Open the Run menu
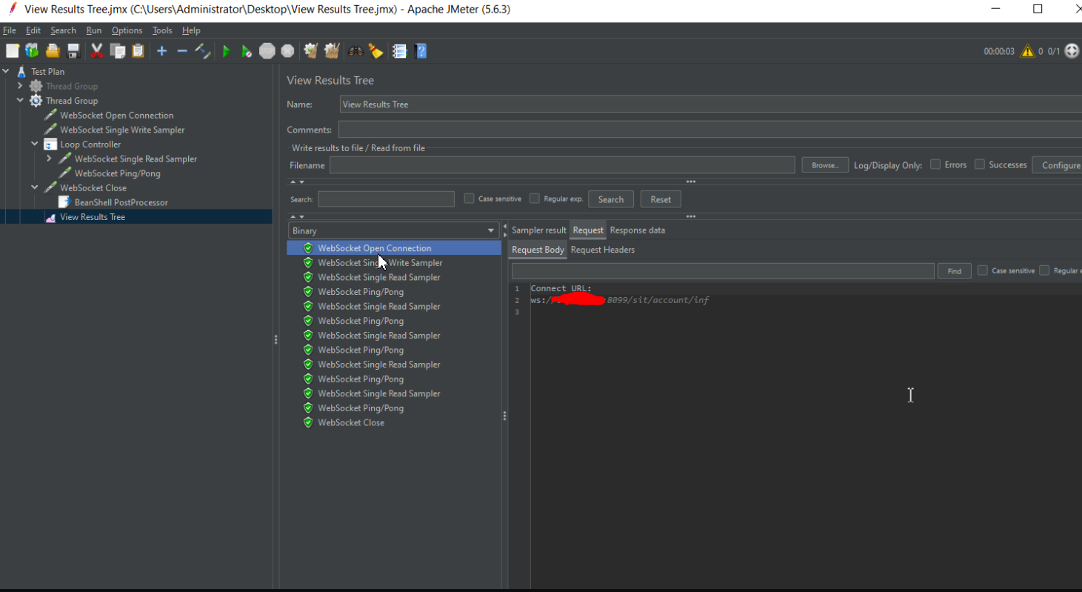1082x592 pixels. [94, 30]
